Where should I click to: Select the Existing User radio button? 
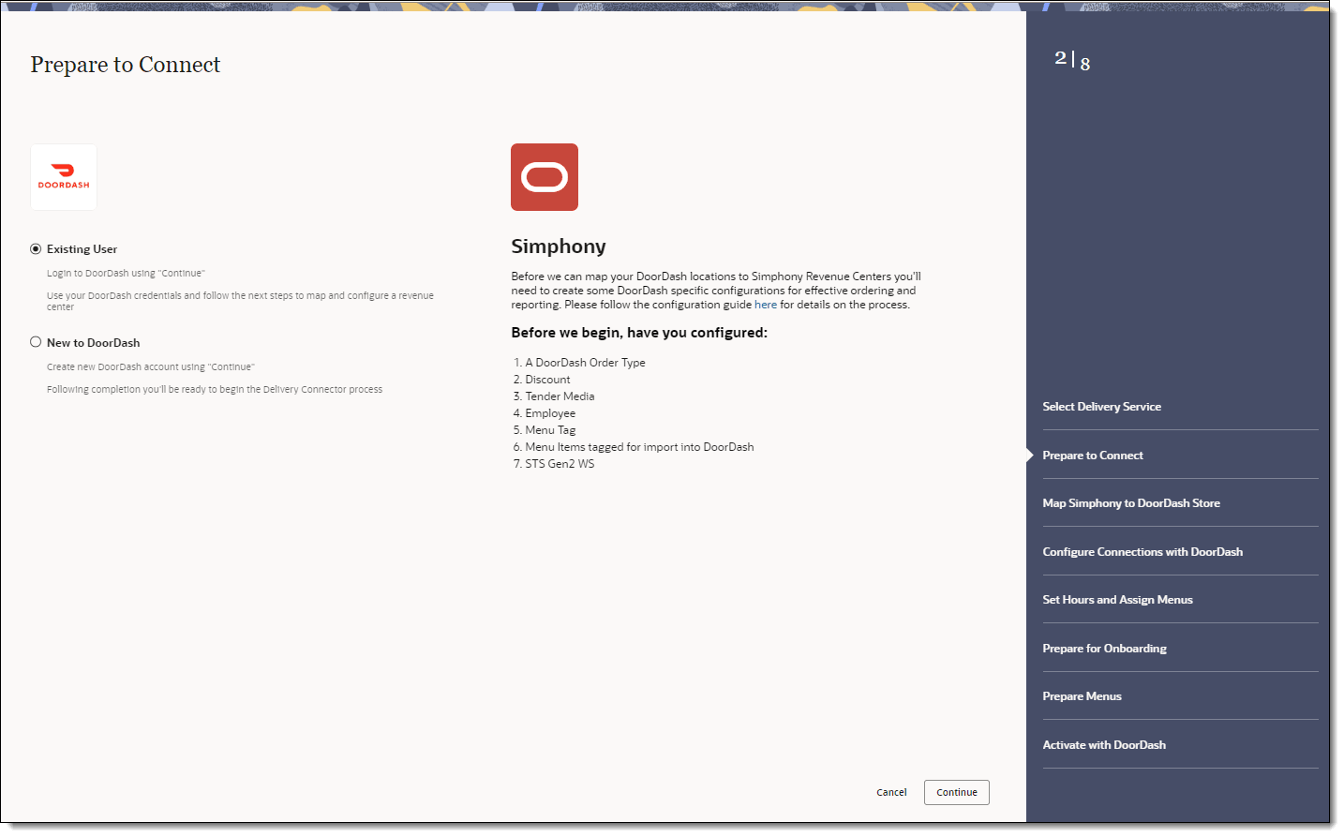coord(36,249)
